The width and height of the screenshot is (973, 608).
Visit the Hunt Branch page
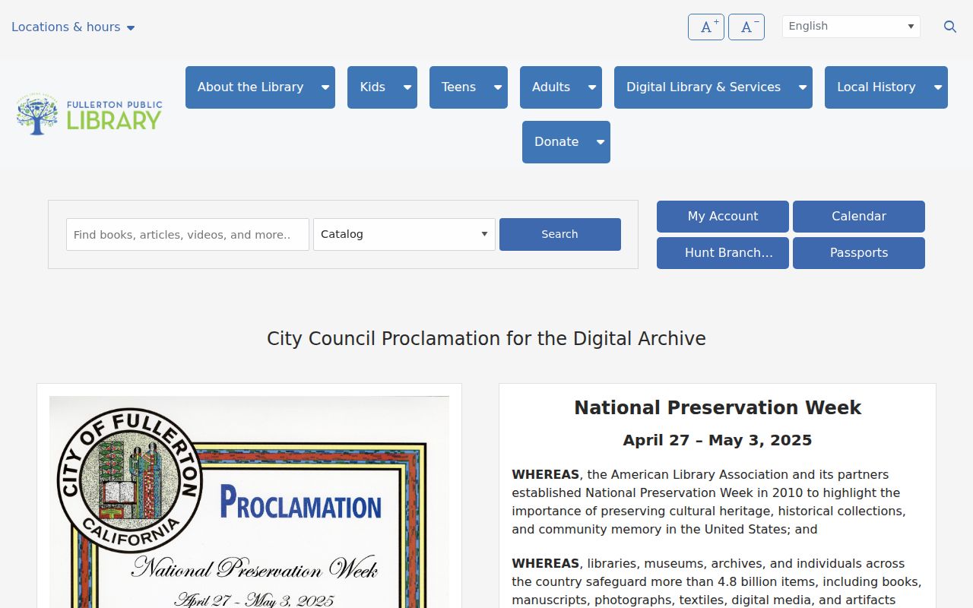tap(723, 253)
